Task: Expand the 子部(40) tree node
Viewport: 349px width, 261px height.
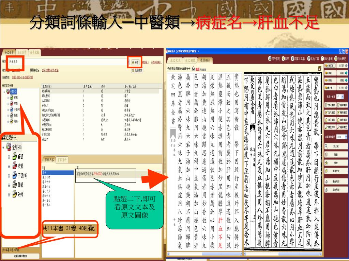Action: click(x=8, y=109)
